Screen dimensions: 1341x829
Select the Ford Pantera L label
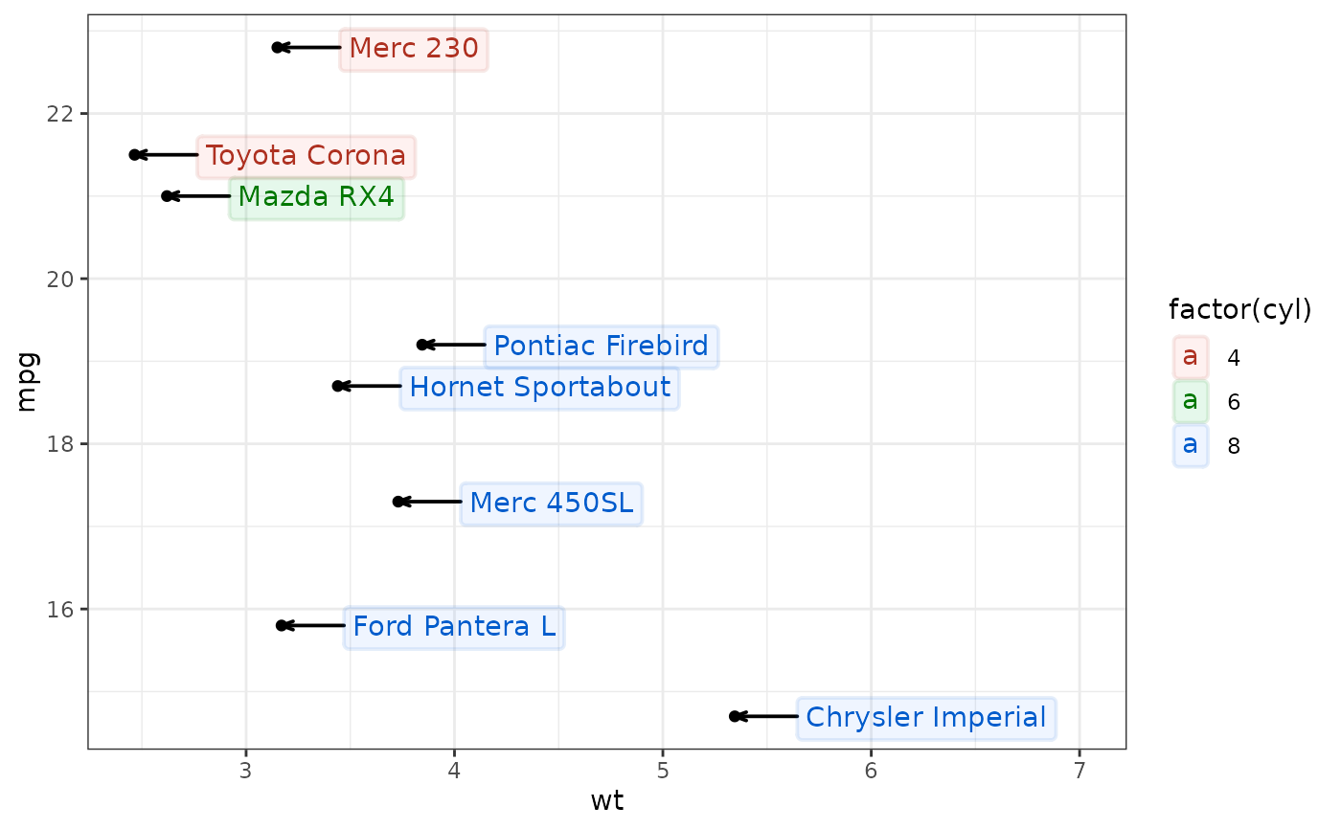(454, 627)
